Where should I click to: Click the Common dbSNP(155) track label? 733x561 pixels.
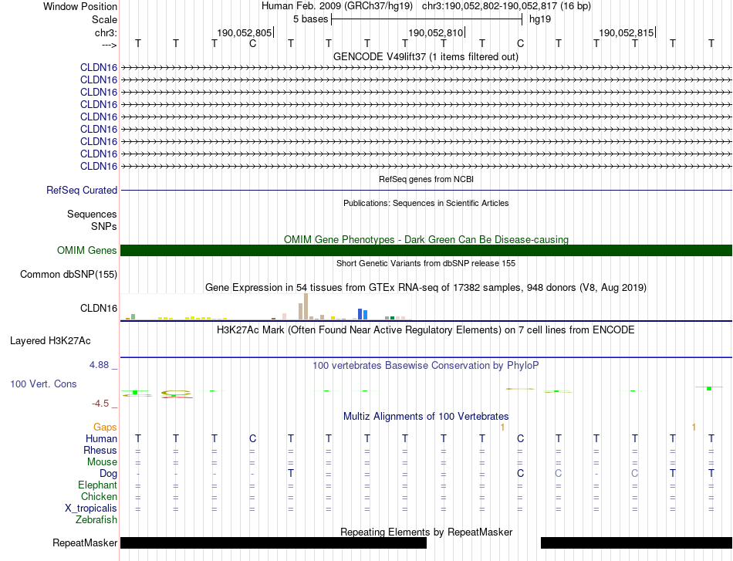(68, 275)
